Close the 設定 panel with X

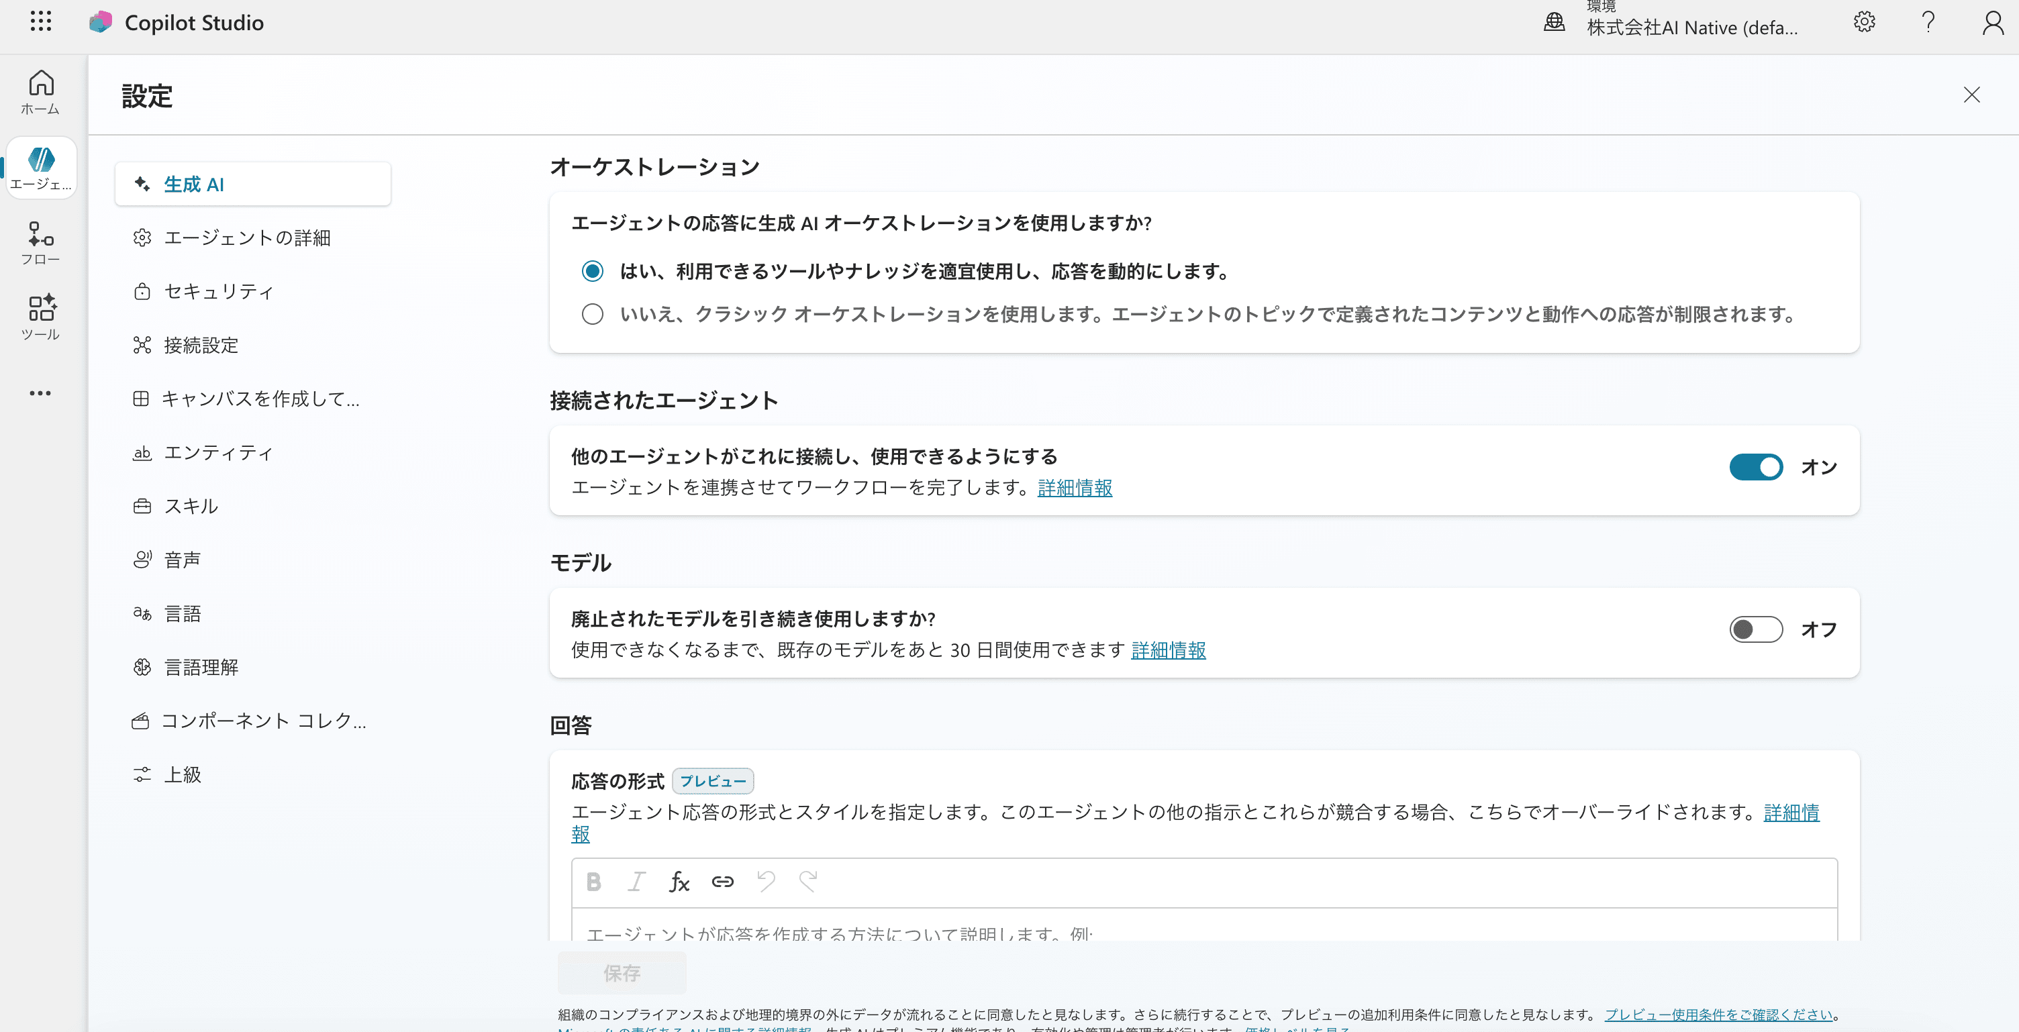point(1971,95)
